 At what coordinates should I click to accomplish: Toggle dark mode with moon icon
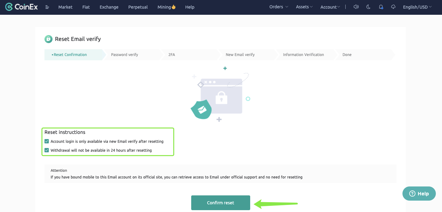(368, 7)
